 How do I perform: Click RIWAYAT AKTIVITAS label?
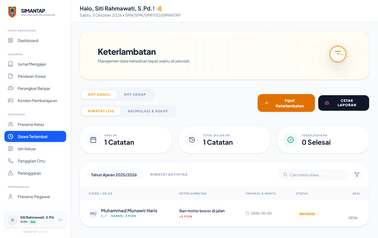(169, 175)
